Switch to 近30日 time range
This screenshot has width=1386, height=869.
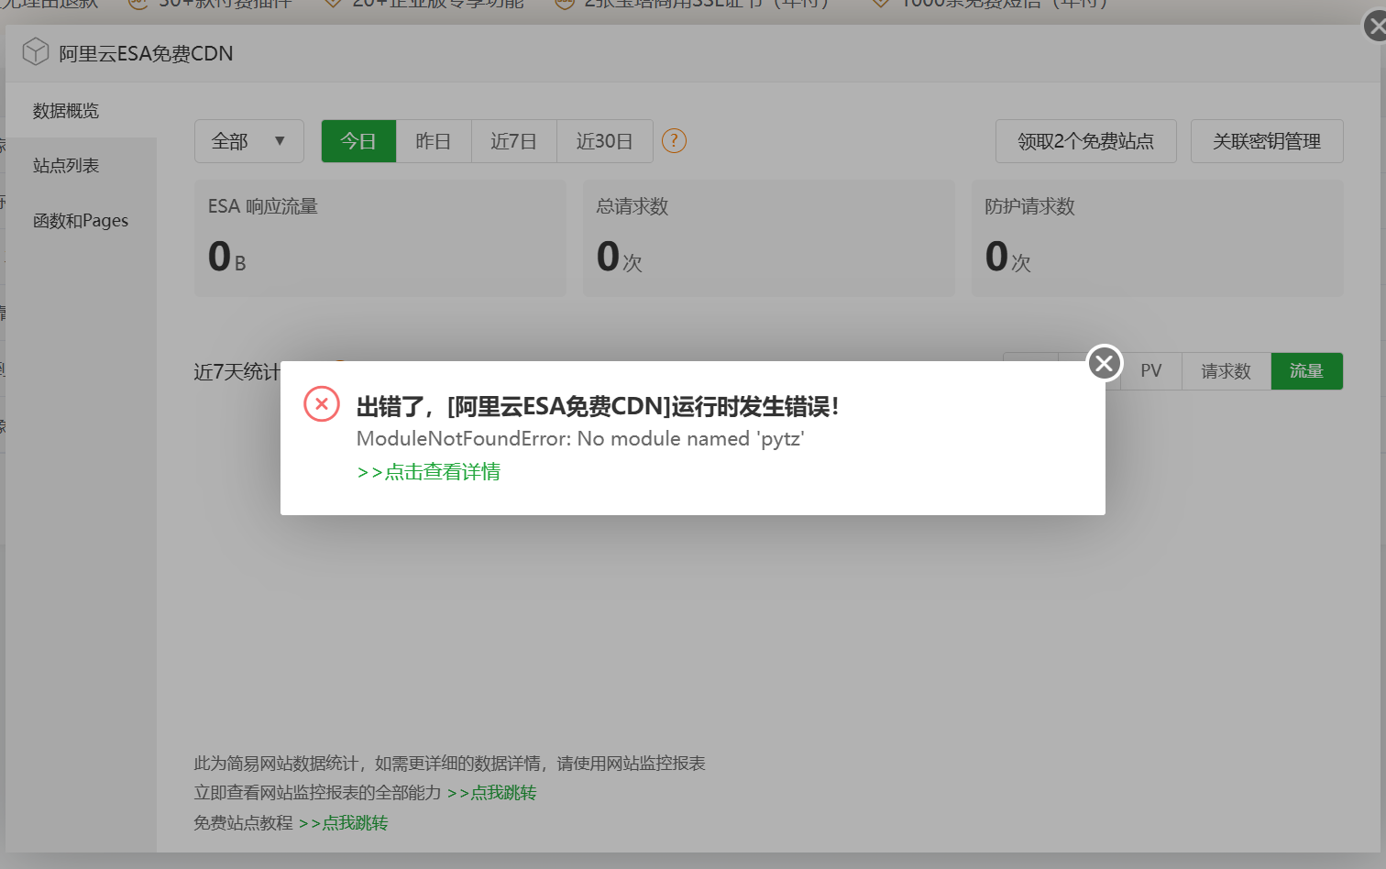[605, 141]
